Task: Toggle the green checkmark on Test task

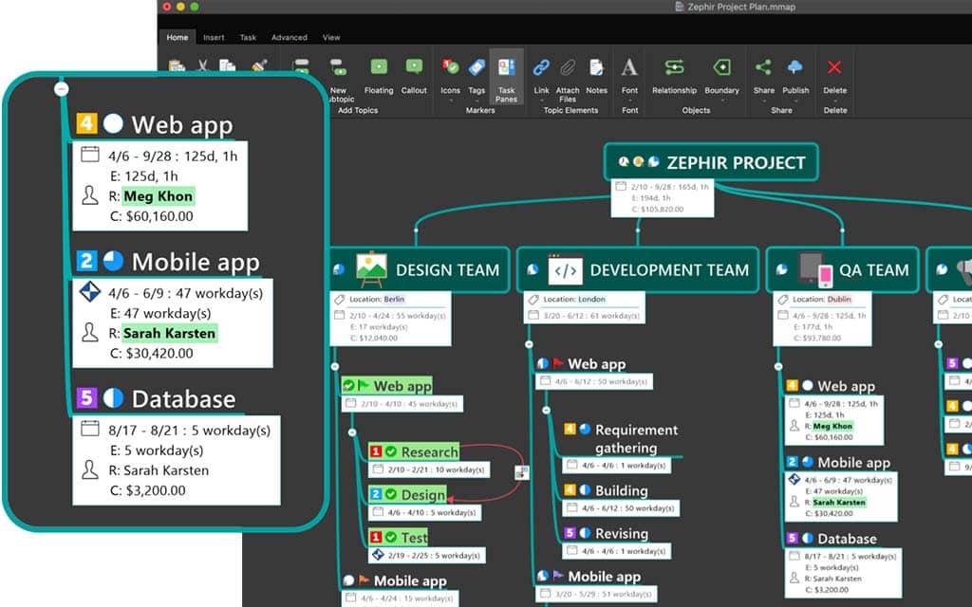Action: [x=391, y=538]
